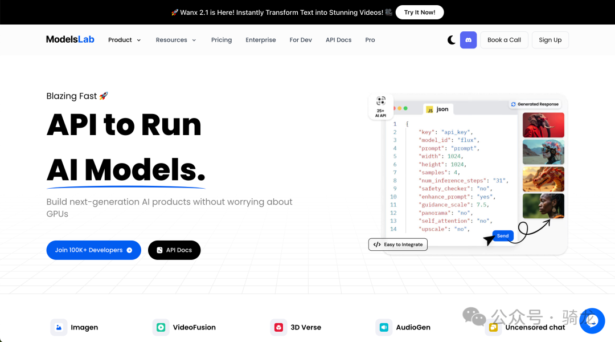
Task: Click the Imagen label text
Action: click(x=84, y=328)
